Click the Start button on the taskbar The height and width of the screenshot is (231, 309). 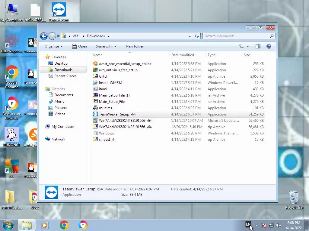tap(8, 225)
